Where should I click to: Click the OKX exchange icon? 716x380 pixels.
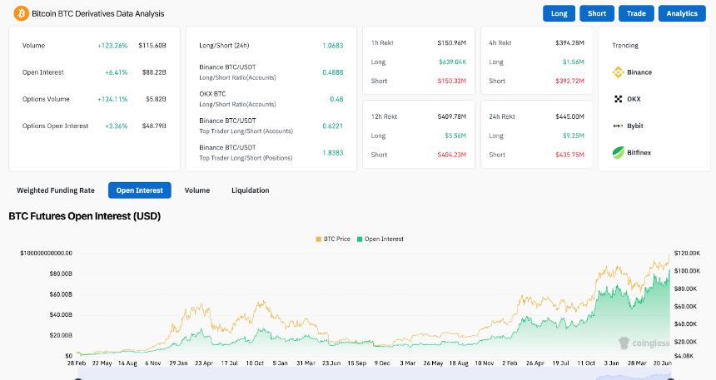[x=619, y=99]
